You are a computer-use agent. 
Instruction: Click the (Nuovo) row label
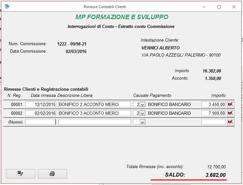15,122
